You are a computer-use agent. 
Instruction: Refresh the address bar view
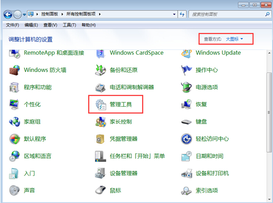pyautogui.click(x=182, y=14)
